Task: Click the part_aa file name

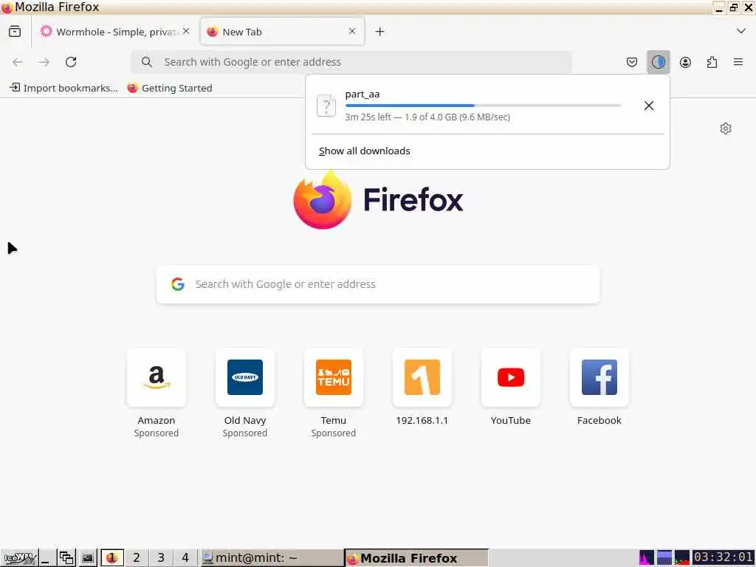Action: (362, 94)
